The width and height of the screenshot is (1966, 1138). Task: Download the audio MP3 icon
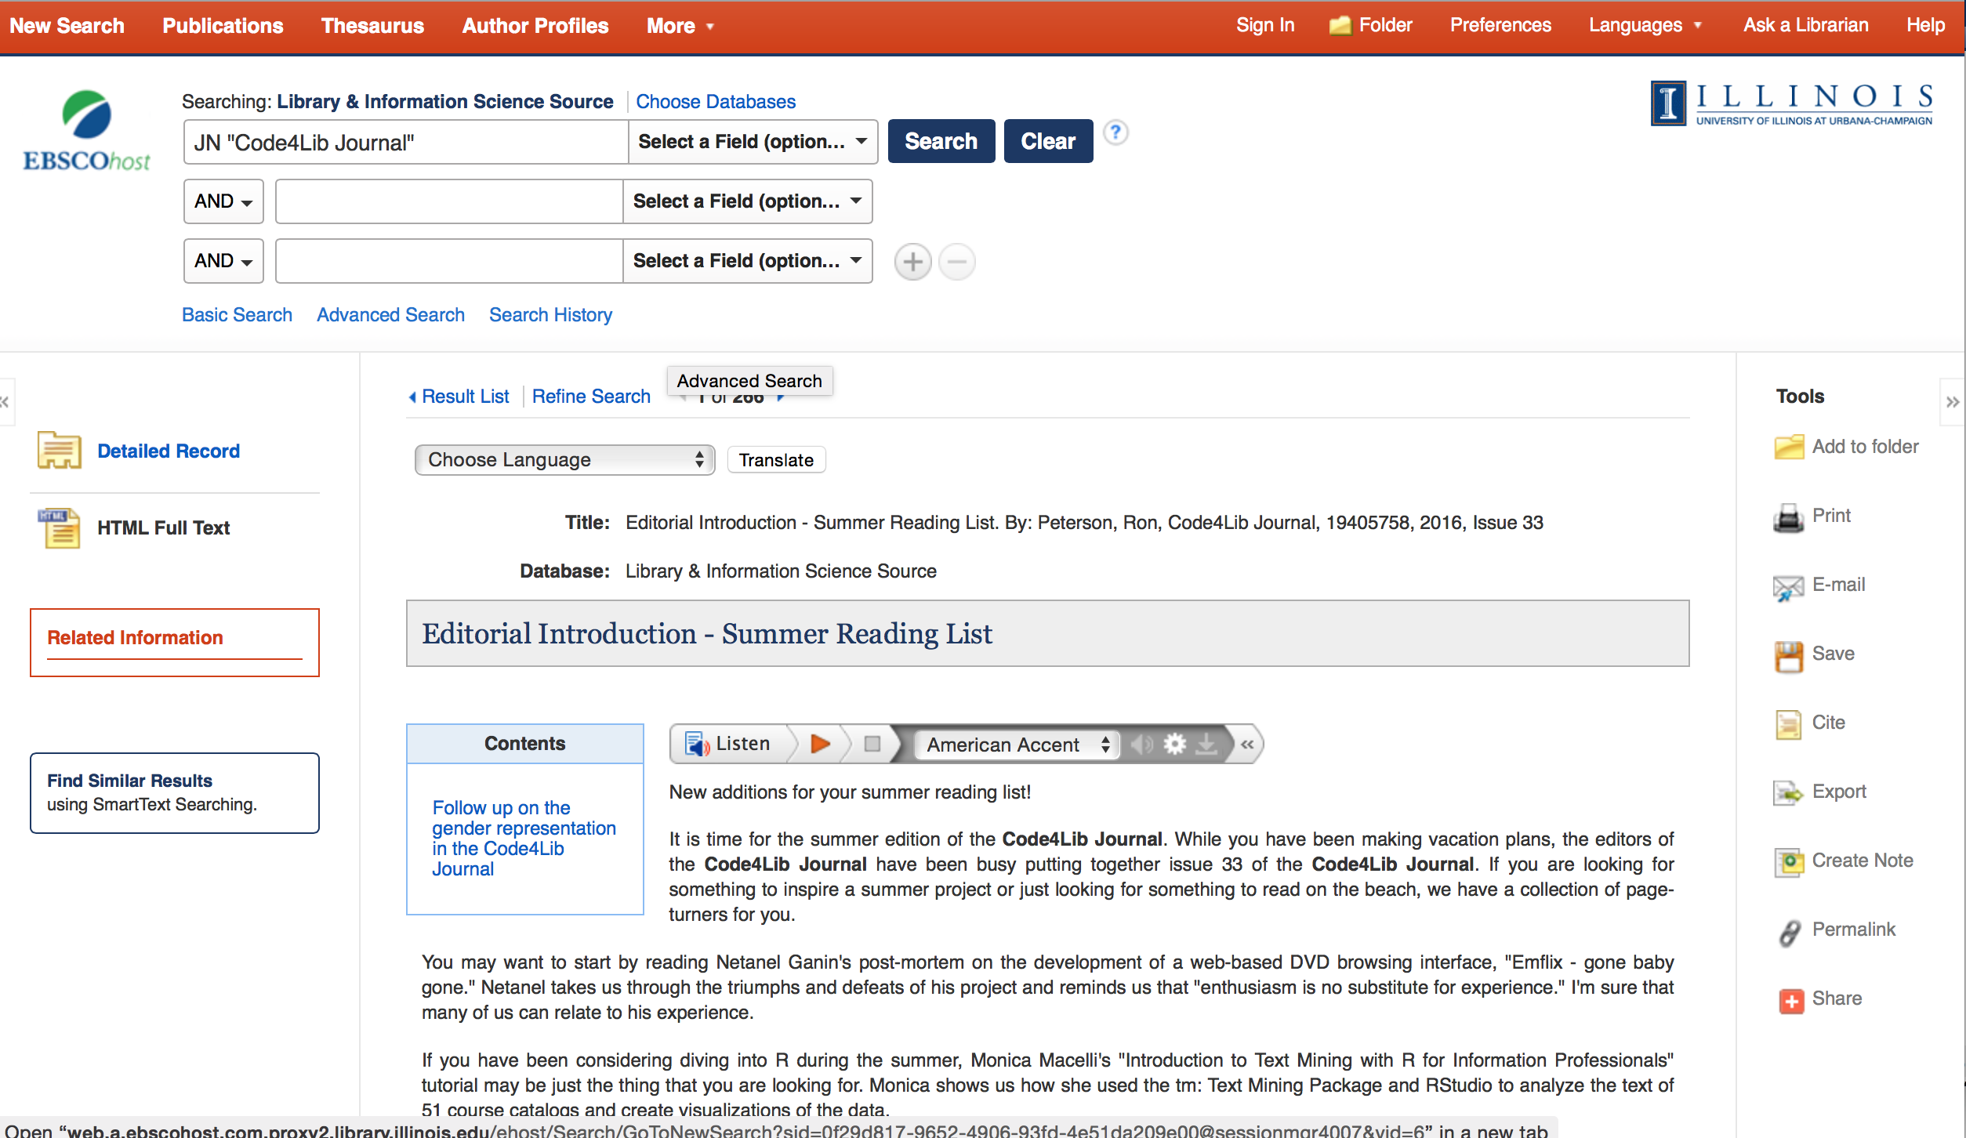(1206, 744)
